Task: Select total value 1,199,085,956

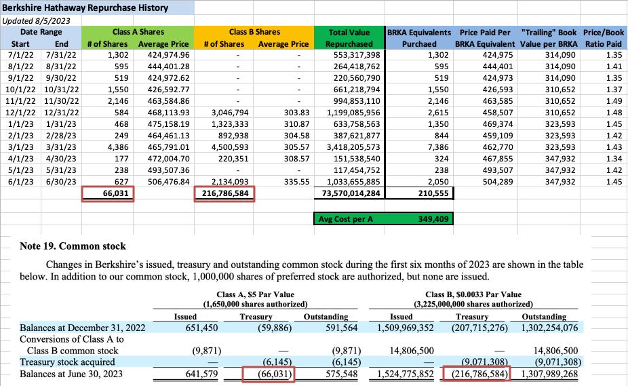Action: (x=353, y=113)
